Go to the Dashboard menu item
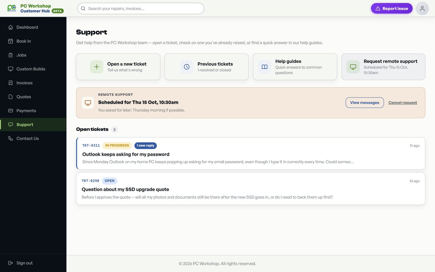Viewport: 435px width, 272px height. [x=33, y=27]
